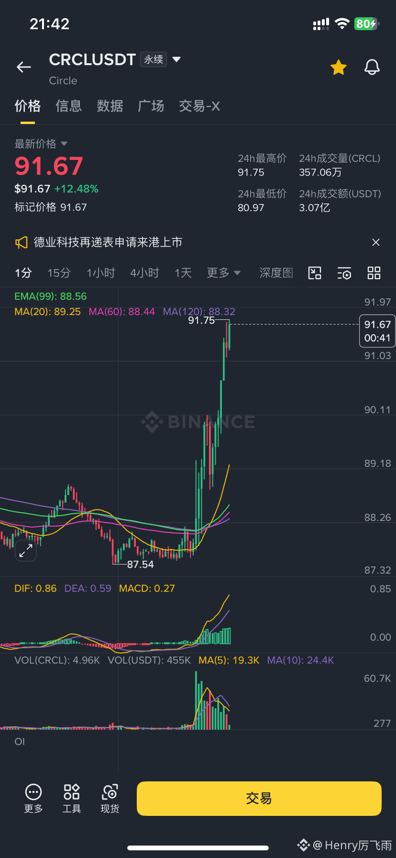Image resolution: width=396 pixels, height=858 pixels.
Task: Tap the 24h最高价 91.75 value
Action: coord(251,172)
